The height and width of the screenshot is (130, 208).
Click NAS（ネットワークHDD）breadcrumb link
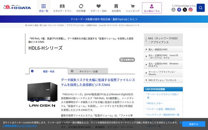[x=61, y=25]
